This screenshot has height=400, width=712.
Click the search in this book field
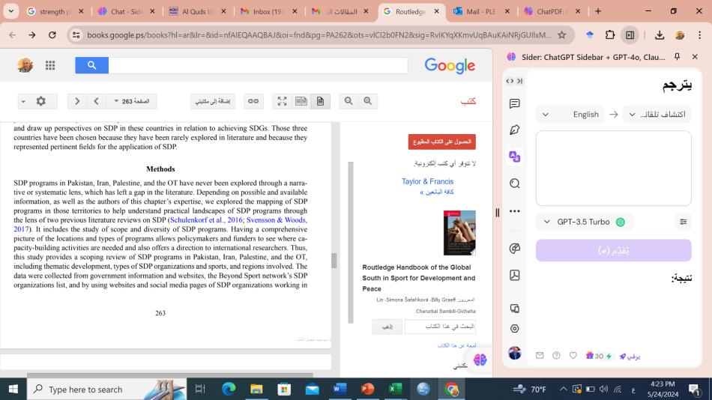pyautogui.click(x=440, y=327)
